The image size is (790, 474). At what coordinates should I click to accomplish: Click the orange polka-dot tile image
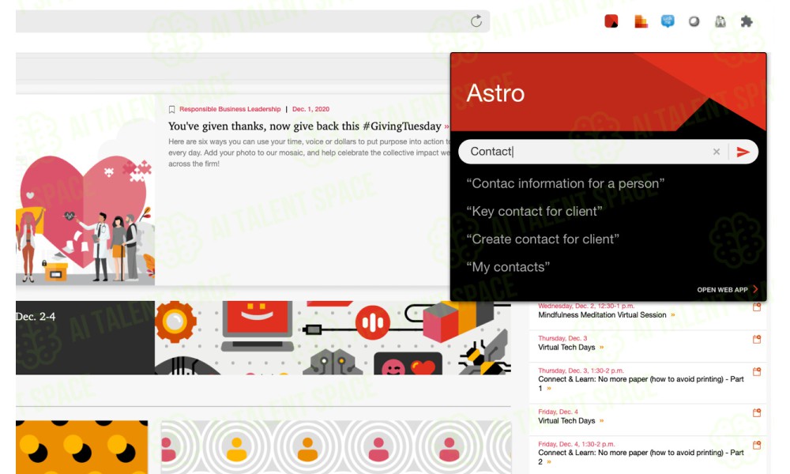(x=81, y=447)
